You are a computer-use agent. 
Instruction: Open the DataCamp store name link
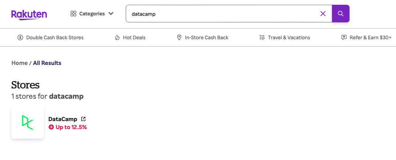pos(63,119)
